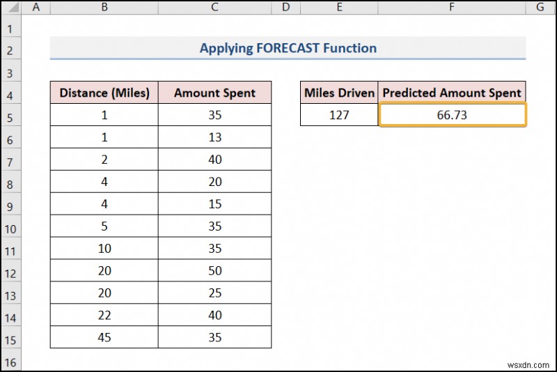Select distance cell 4 in row 8
The height and width of the screenshot is (372, 557).
click(104, 182)
